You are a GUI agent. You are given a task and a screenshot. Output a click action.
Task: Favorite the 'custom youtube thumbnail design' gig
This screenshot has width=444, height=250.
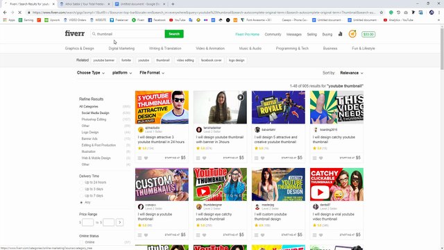pyautogui.click(x=263, y=235)
